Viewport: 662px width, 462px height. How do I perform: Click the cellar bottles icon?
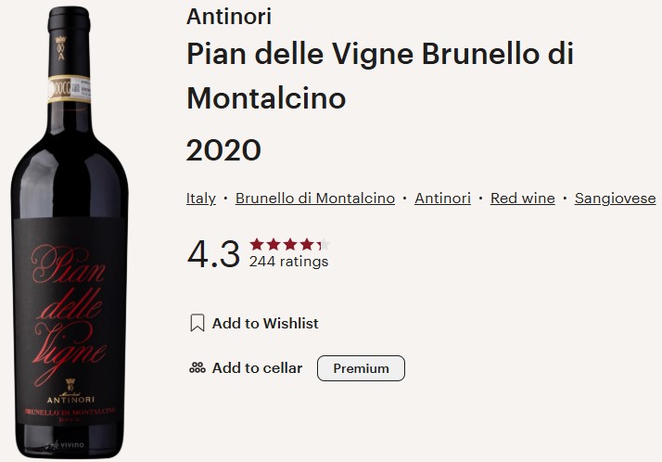(197, 368)
